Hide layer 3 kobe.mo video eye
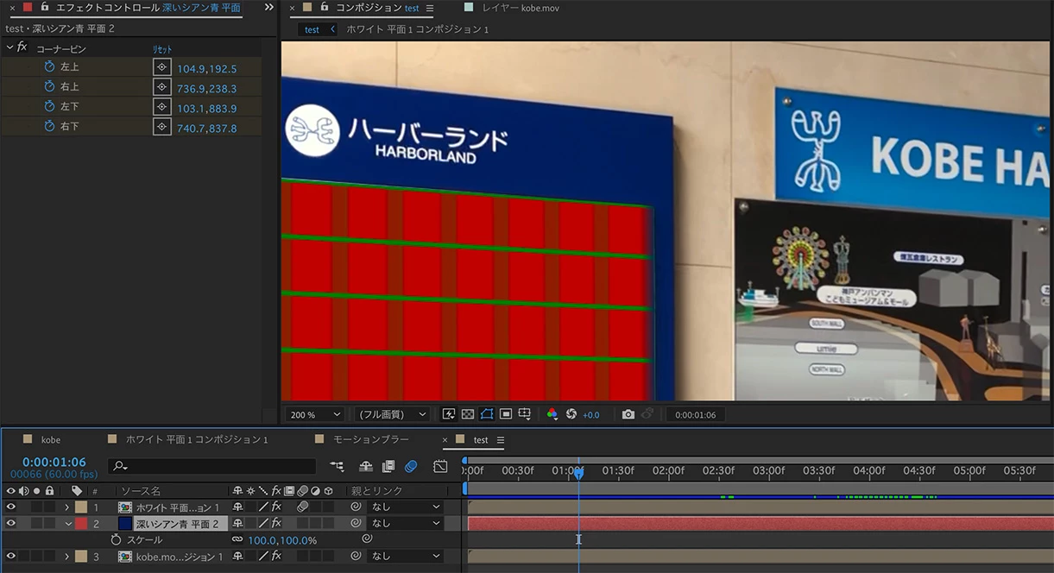 11,557
